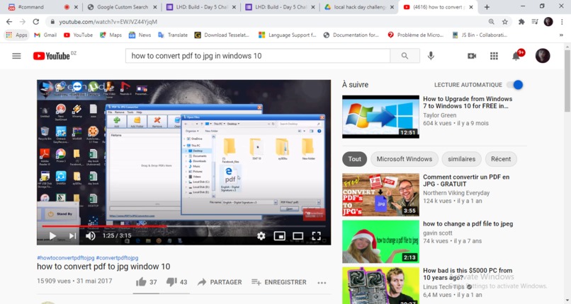Select the Tout filter chip

click(x=354, y=159)
